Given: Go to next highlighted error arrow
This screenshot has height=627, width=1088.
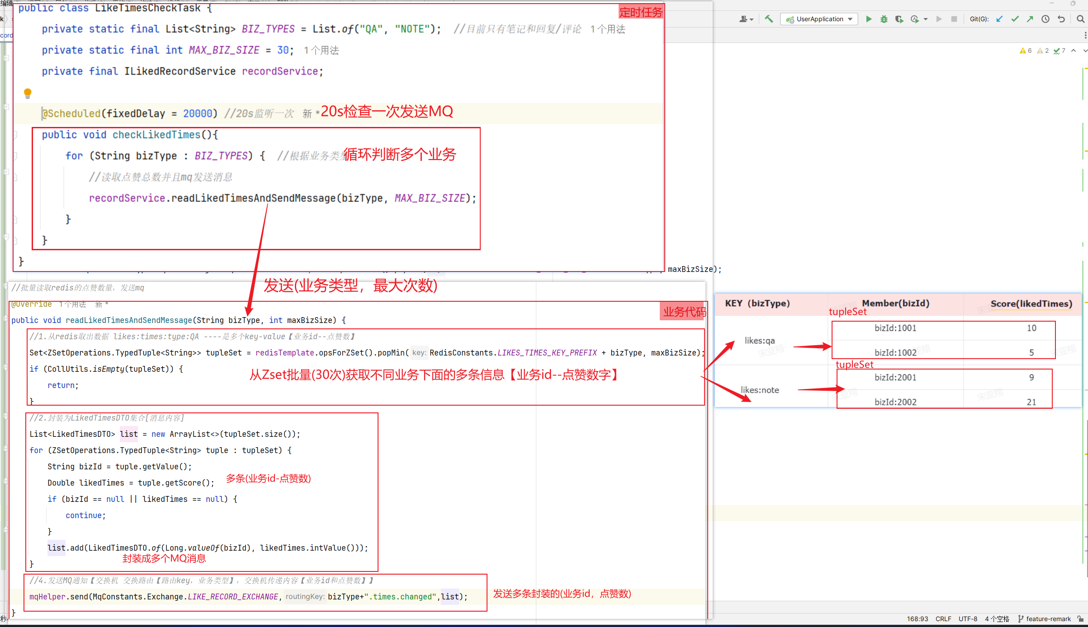Looking at the screenshot, I should pos(1085,51).
